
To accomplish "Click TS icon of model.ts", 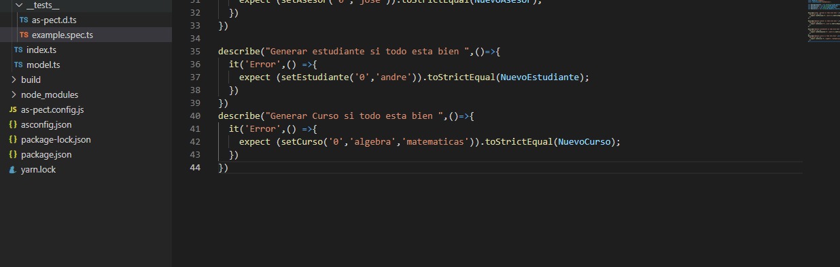I will tap(18, 65).
